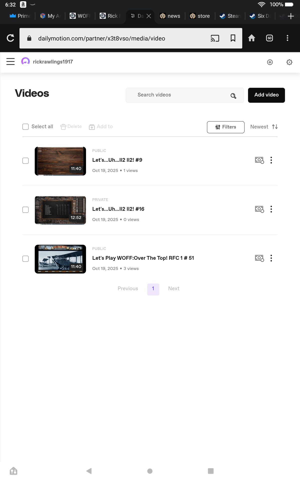
Task: Open monetization icon for Let's...Uh...II2 II2! #9
Action: (259, 160)
